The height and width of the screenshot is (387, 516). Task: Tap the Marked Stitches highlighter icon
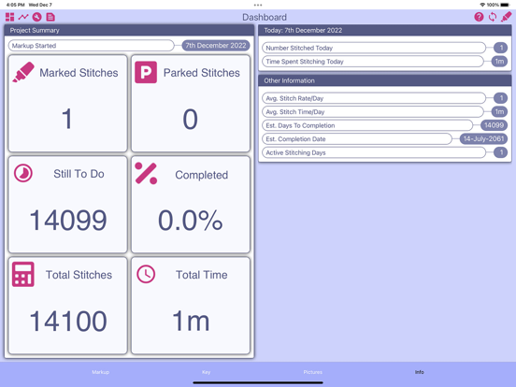(23, 72)
